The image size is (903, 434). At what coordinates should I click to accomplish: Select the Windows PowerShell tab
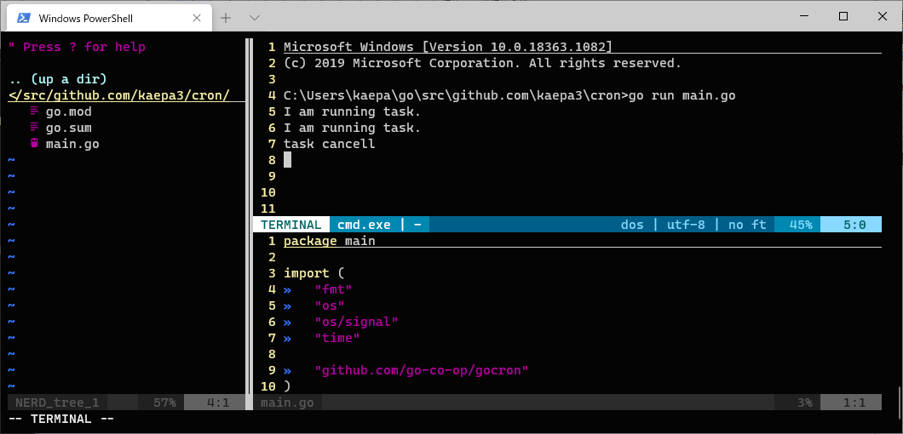pyautogui.click(x=109, y=18)
